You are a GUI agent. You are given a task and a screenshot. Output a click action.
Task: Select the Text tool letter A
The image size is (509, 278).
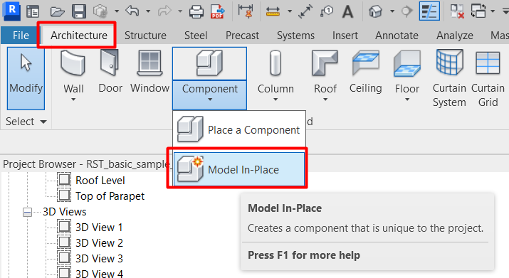coord(347,11)
